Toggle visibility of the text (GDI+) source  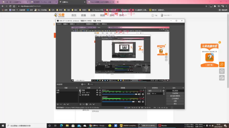tap(97, 92)
